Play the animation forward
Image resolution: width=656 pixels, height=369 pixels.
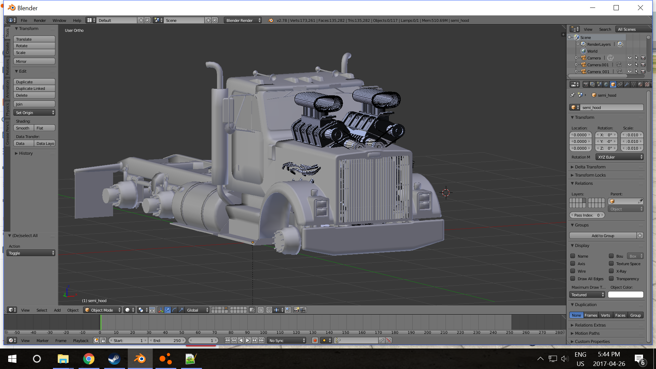coord(248,340)
